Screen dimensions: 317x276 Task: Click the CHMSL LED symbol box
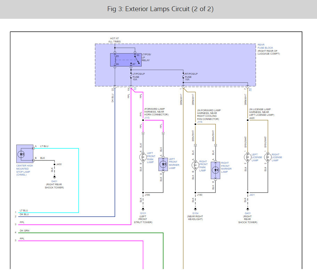pos(25,154)
